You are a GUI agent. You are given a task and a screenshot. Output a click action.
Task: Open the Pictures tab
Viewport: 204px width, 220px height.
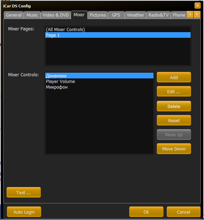(98, 15)
